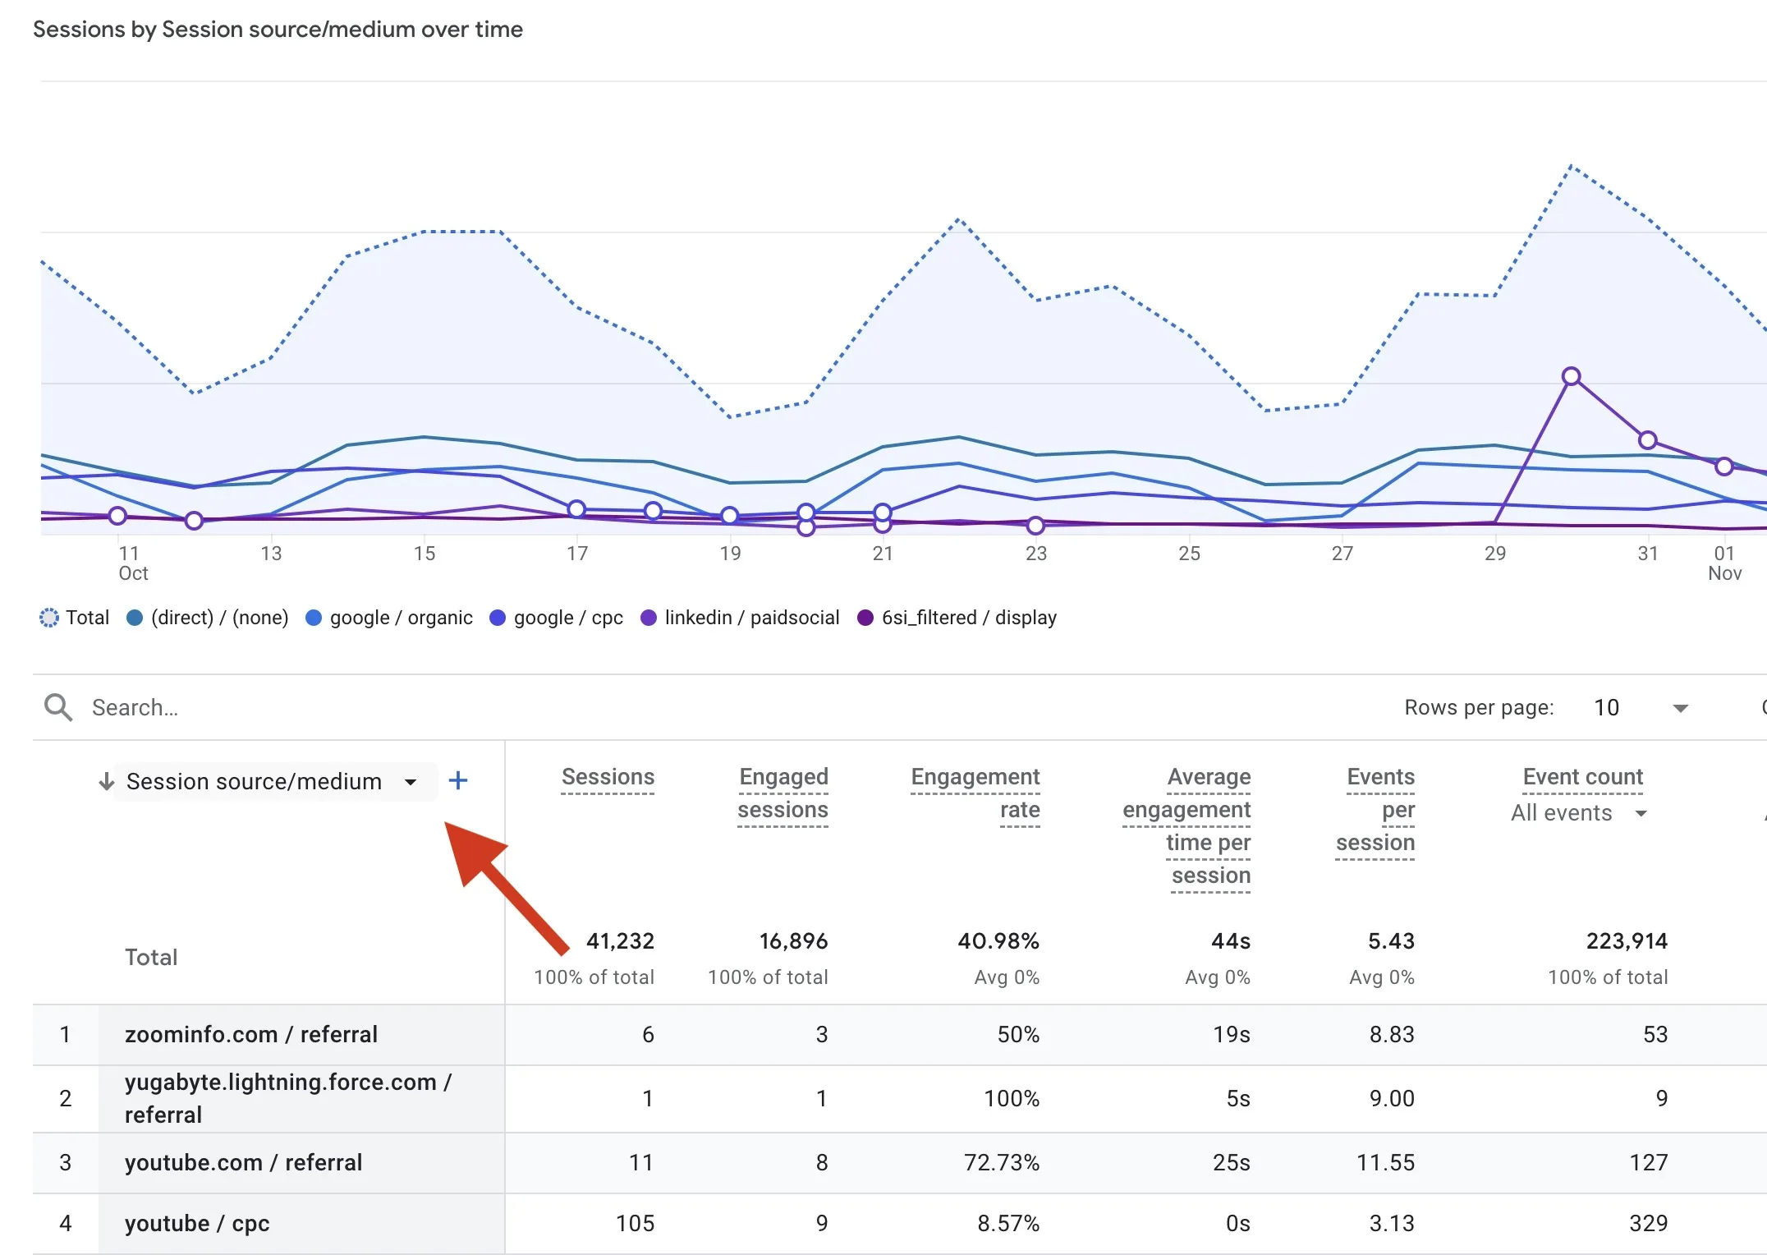Toggle the (direct) / (none) legend series
Image resolution: width=1767 pixels, height=1255 pixels.
(208, 618)
